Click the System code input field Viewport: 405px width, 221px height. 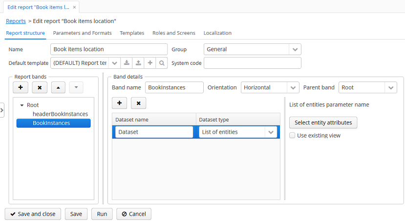coord(252,63)
